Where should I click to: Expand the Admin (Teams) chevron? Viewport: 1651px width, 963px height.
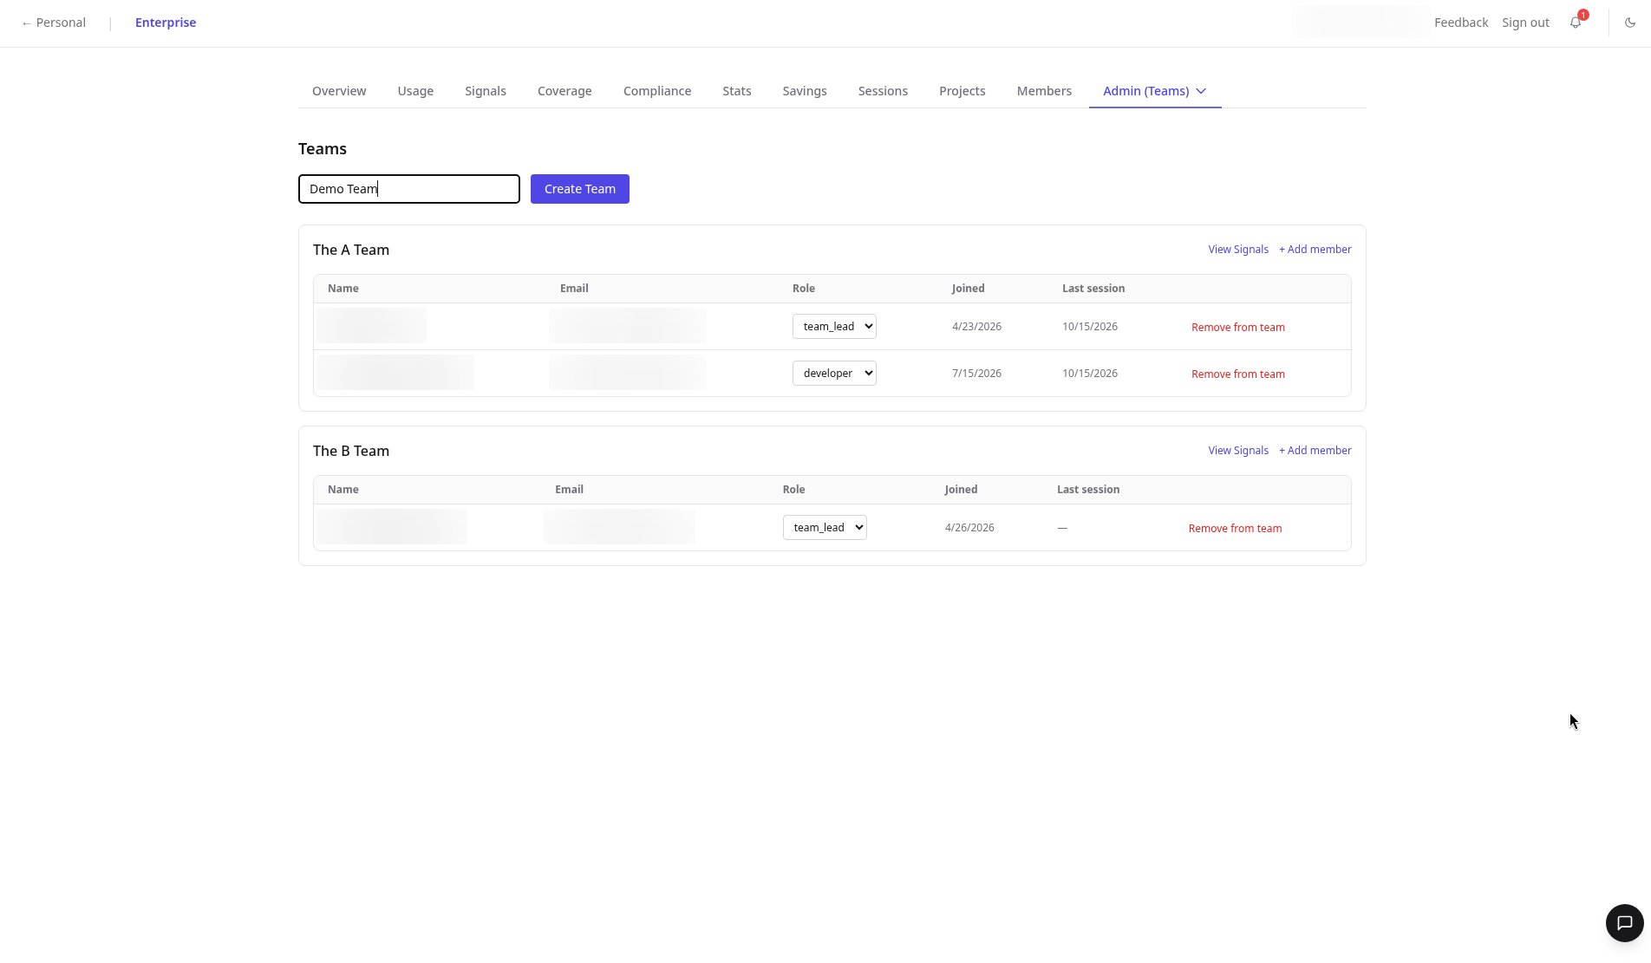coord(1201,91)
